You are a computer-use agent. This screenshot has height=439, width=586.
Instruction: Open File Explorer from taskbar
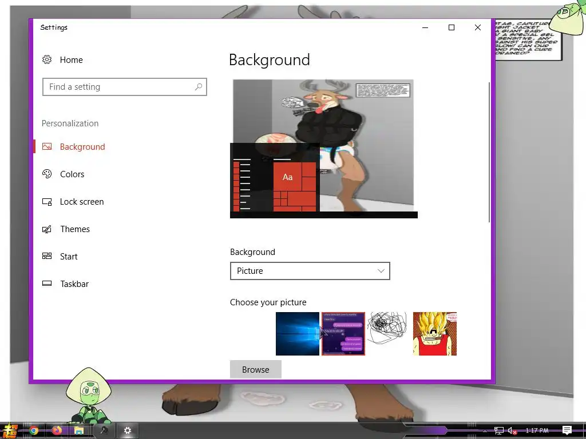pos(79,431)
